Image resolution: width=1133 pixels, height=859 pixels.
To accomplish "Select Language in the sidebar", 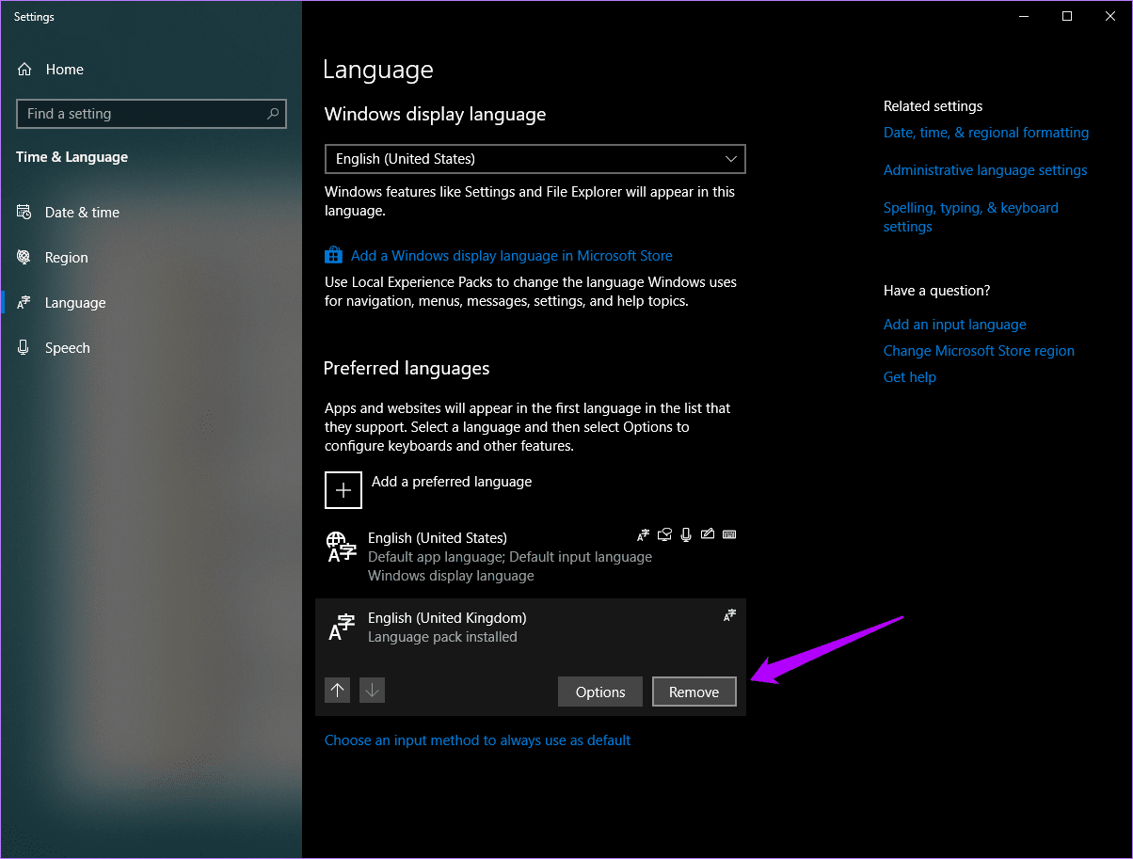I will click(x=75, y=303).
